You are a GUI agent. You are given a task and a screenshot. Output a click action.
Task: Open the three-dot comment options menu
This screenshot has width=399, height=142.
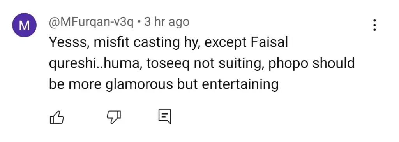pos(374,26)
